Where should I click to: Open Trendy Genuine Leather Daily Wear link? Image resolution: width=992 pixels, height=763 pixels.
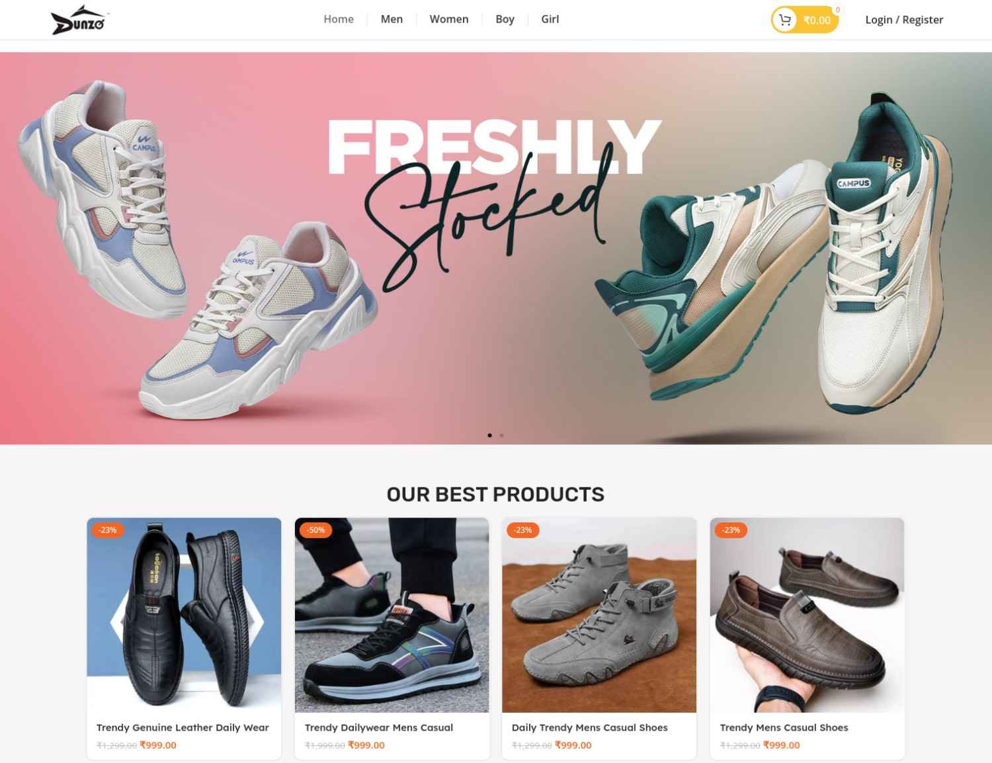[183, 727]
